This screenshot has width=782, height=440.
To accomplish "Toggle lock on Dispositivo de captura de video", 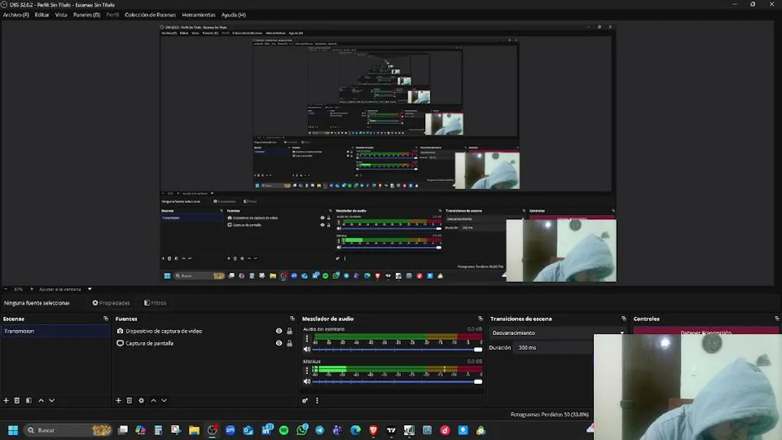I will tap(290, 331).
